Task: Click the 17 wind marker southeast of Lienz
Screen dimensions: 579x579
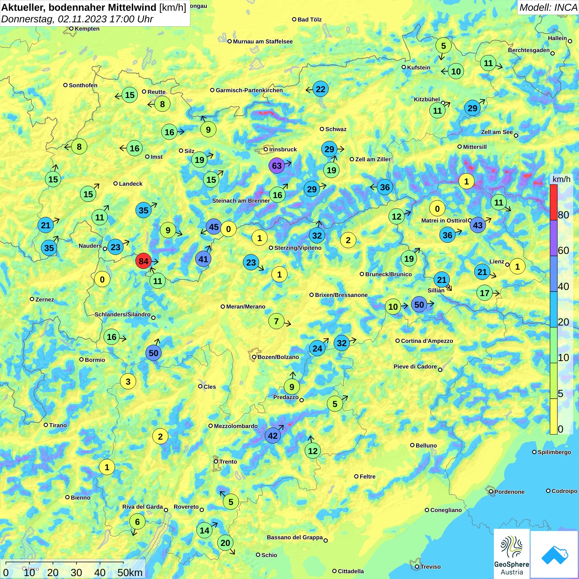Action: (485, 293)
